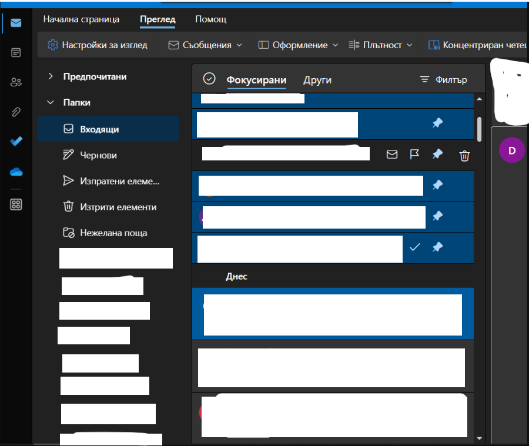Click the Днес group header

click(236, 276)
